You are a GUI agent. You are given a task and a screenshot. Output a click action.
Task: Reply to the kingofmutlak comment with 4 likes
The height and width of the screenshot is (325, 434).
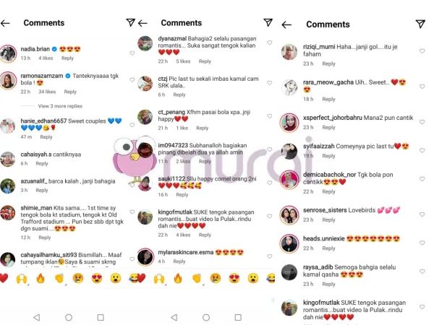205,235
